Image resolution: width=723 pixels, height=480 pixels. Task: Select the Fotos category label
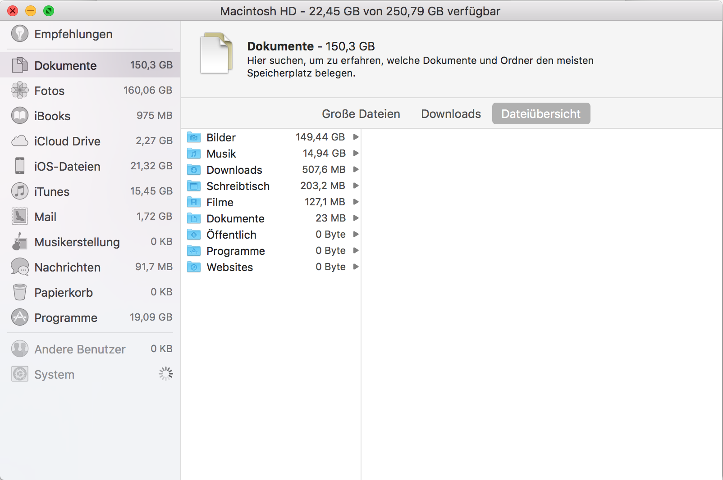point(50,91)
